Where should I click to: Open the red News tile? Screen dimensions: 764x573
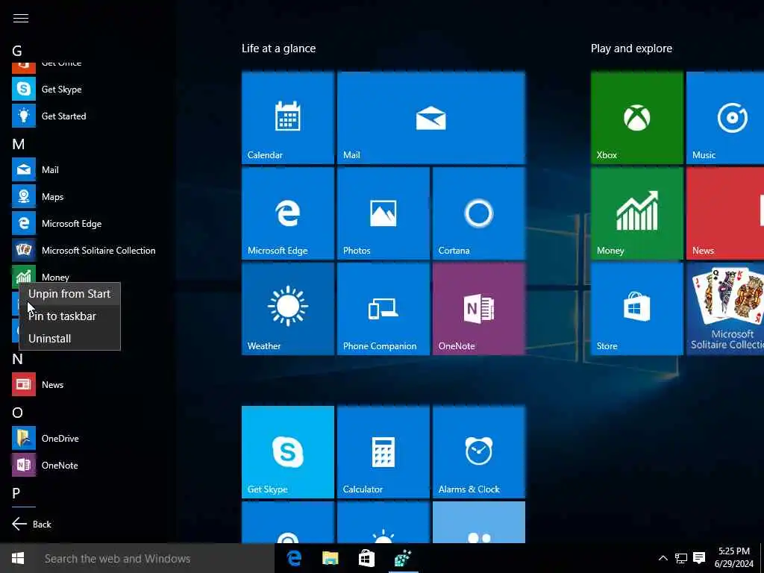tap(725, 213)
